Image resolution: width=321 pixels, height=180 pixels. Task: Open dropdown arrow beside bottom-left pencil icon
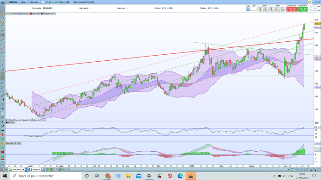[x=7, y=170]
